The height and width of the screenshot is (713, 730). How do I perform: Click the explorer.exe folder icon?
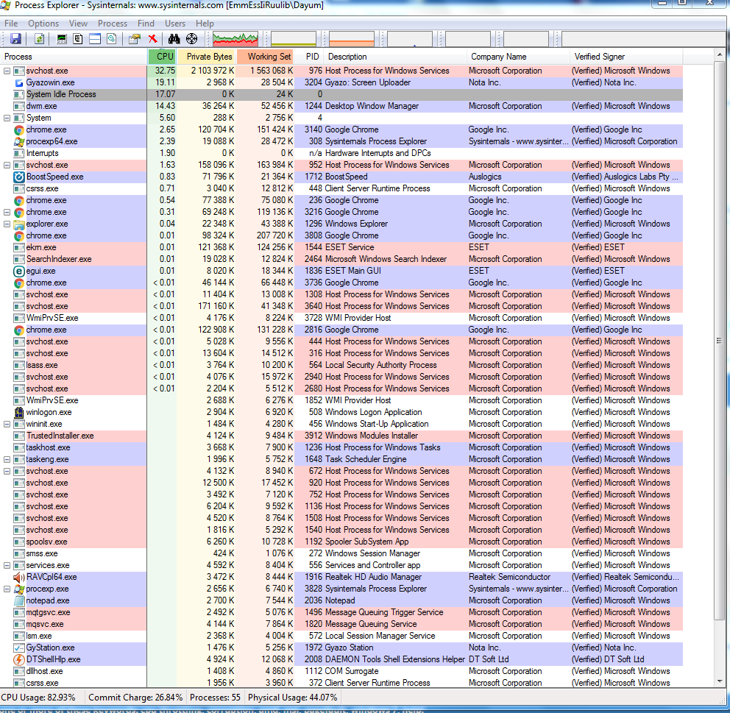pyautogui.click(x=19, y=224)
